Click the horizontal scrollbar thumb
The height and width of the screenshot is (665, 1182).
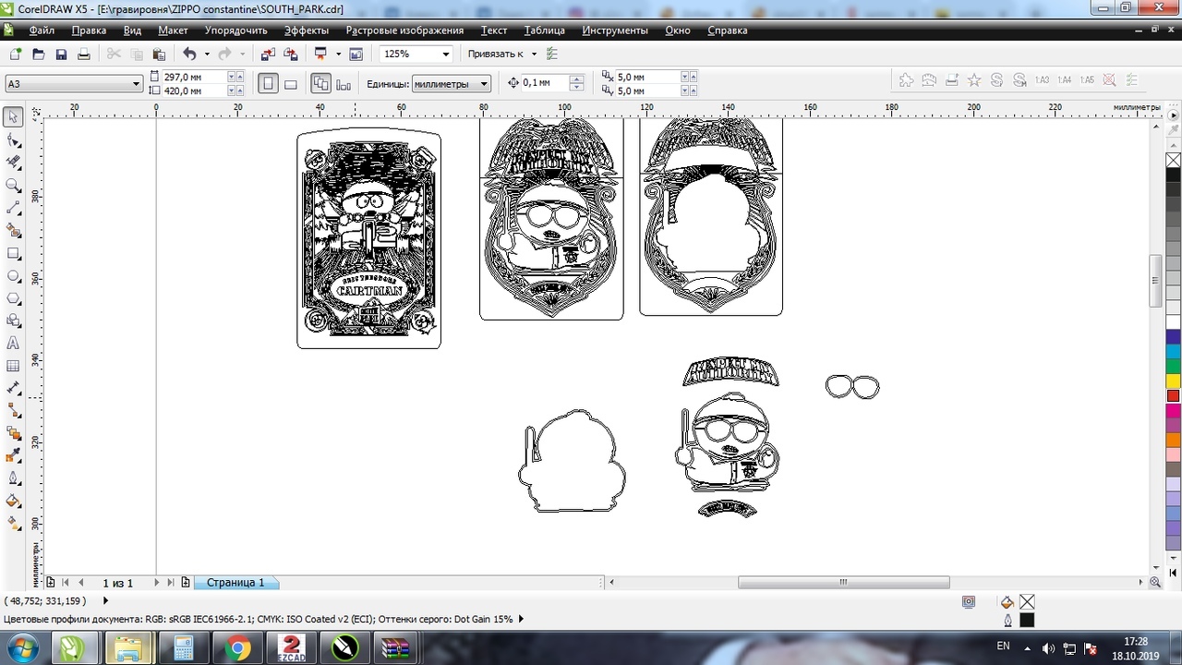pyautogui.click(x=843, y=583)
